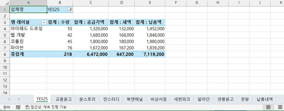
Task: Select the 합계 : 납품액 header cell
Action: point(150,22)
